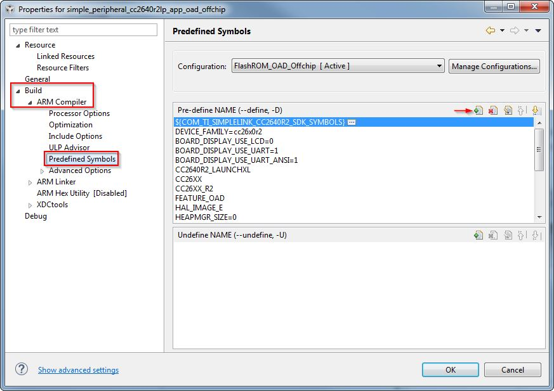The width and height of the screenshot is (554, 391).
Task: Click the pre-define list scroll down arrow
Action: [x=539, y=217]
